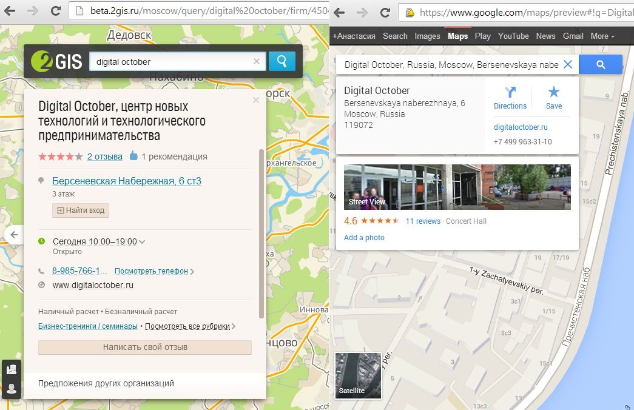
Task: Switch to Satellite view
Action: pos(358,375)
